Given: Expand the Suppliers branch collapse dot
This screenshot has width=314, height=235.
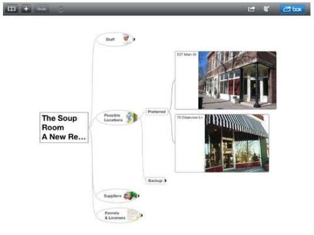Looking at the screenshot, I should 138,196.
